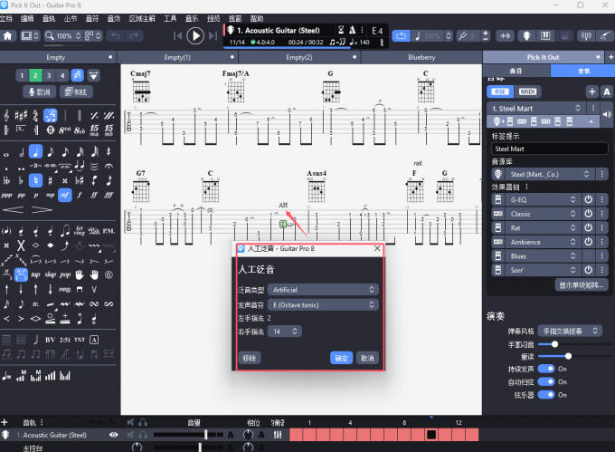615x452 pixels.
Task: Click the slap technique icon
Action: click(x=51, y=274)
